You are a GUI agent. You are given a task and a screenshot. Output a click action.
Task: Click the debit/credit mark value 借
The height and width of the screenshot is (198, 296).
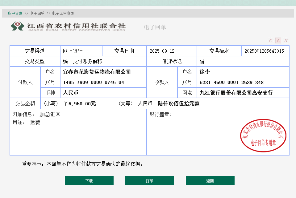202,61
